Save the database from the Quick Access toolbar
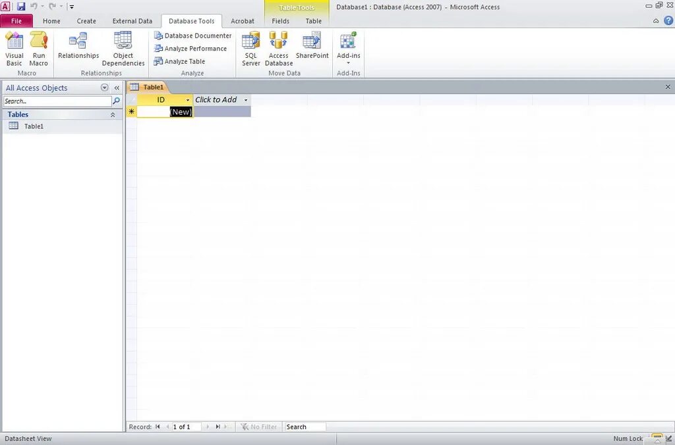 [x=21, y=6]
